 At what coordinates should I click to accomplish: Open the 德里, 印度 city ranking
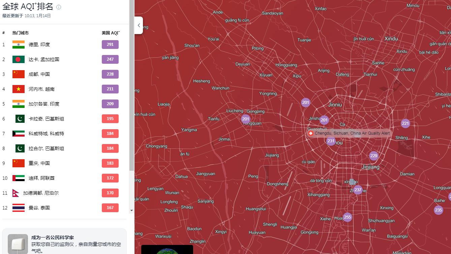(x=39, y=45)
